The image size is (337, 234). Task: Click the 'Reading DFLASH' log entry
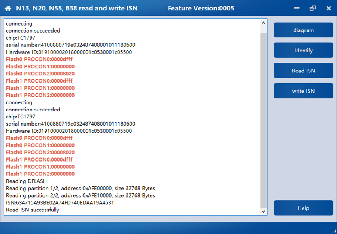[26, 181]
